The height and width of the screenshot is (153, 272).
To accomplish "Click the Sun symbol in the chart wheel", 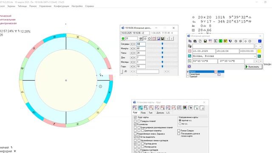I will pyautogui.click(x=100, y=86).
